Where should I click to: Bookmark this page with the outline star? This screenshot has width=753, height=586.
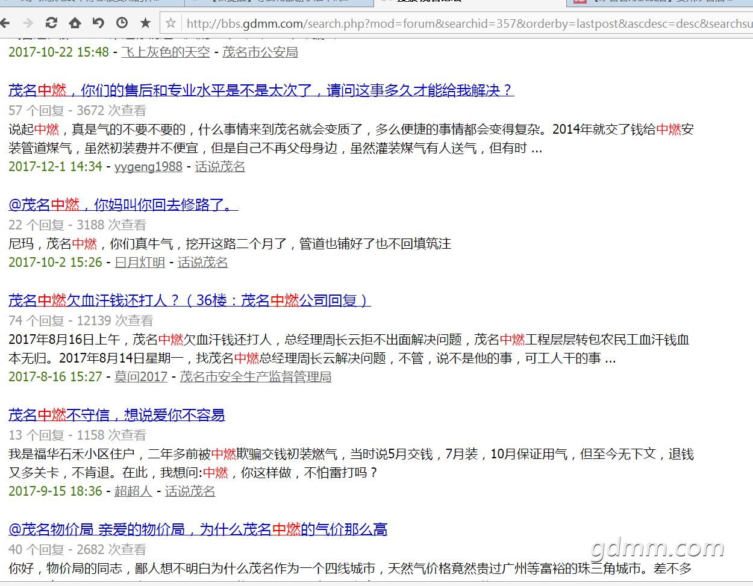(171, 23)
